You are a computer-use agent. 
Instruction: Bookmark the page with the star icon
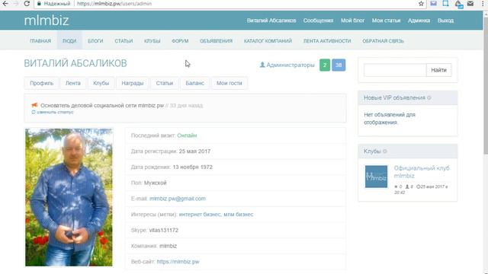pyautogui.click(x=421, y=4)
